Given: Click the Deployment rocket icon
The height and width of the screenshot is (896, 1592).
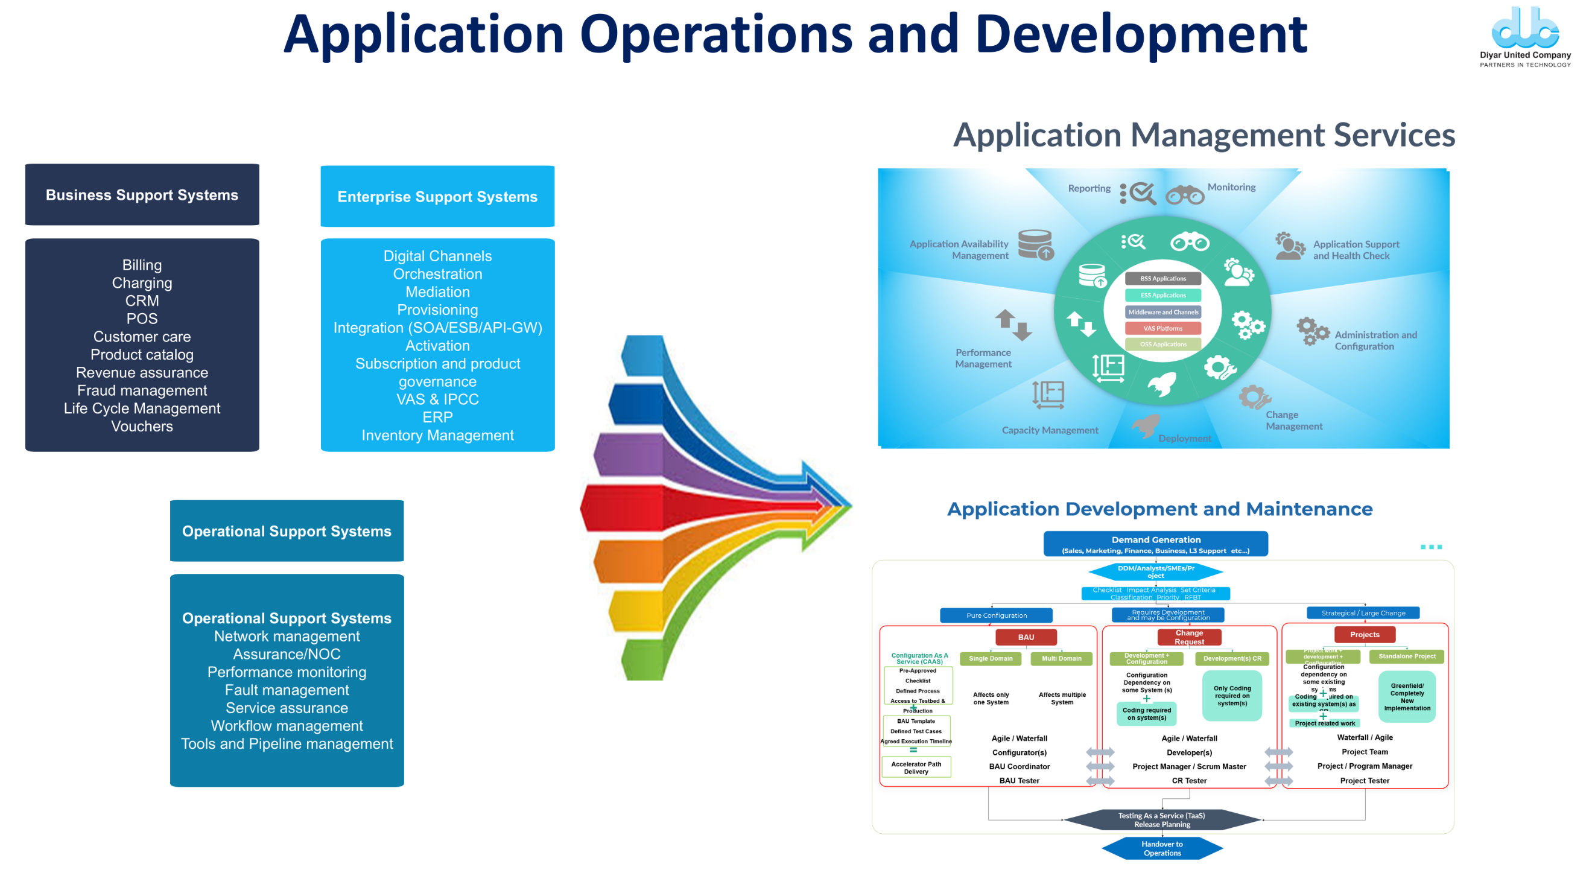Looking at the screenshot, I should click(1145, 426).
